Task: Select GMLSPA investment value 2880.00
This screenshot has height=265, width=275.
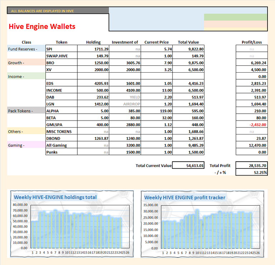Action: [x=125, y=124]
